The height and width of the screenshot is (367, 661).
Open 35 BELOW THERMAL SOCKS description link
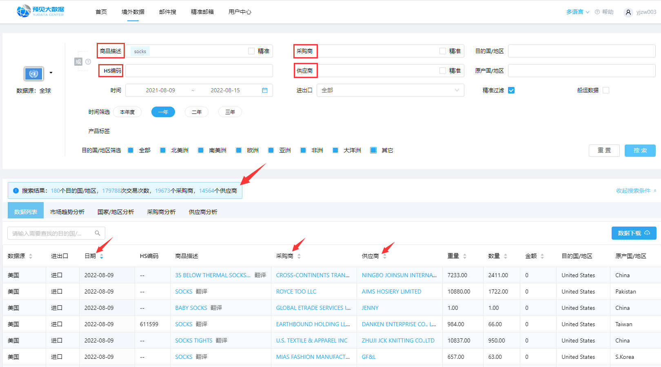213,275
